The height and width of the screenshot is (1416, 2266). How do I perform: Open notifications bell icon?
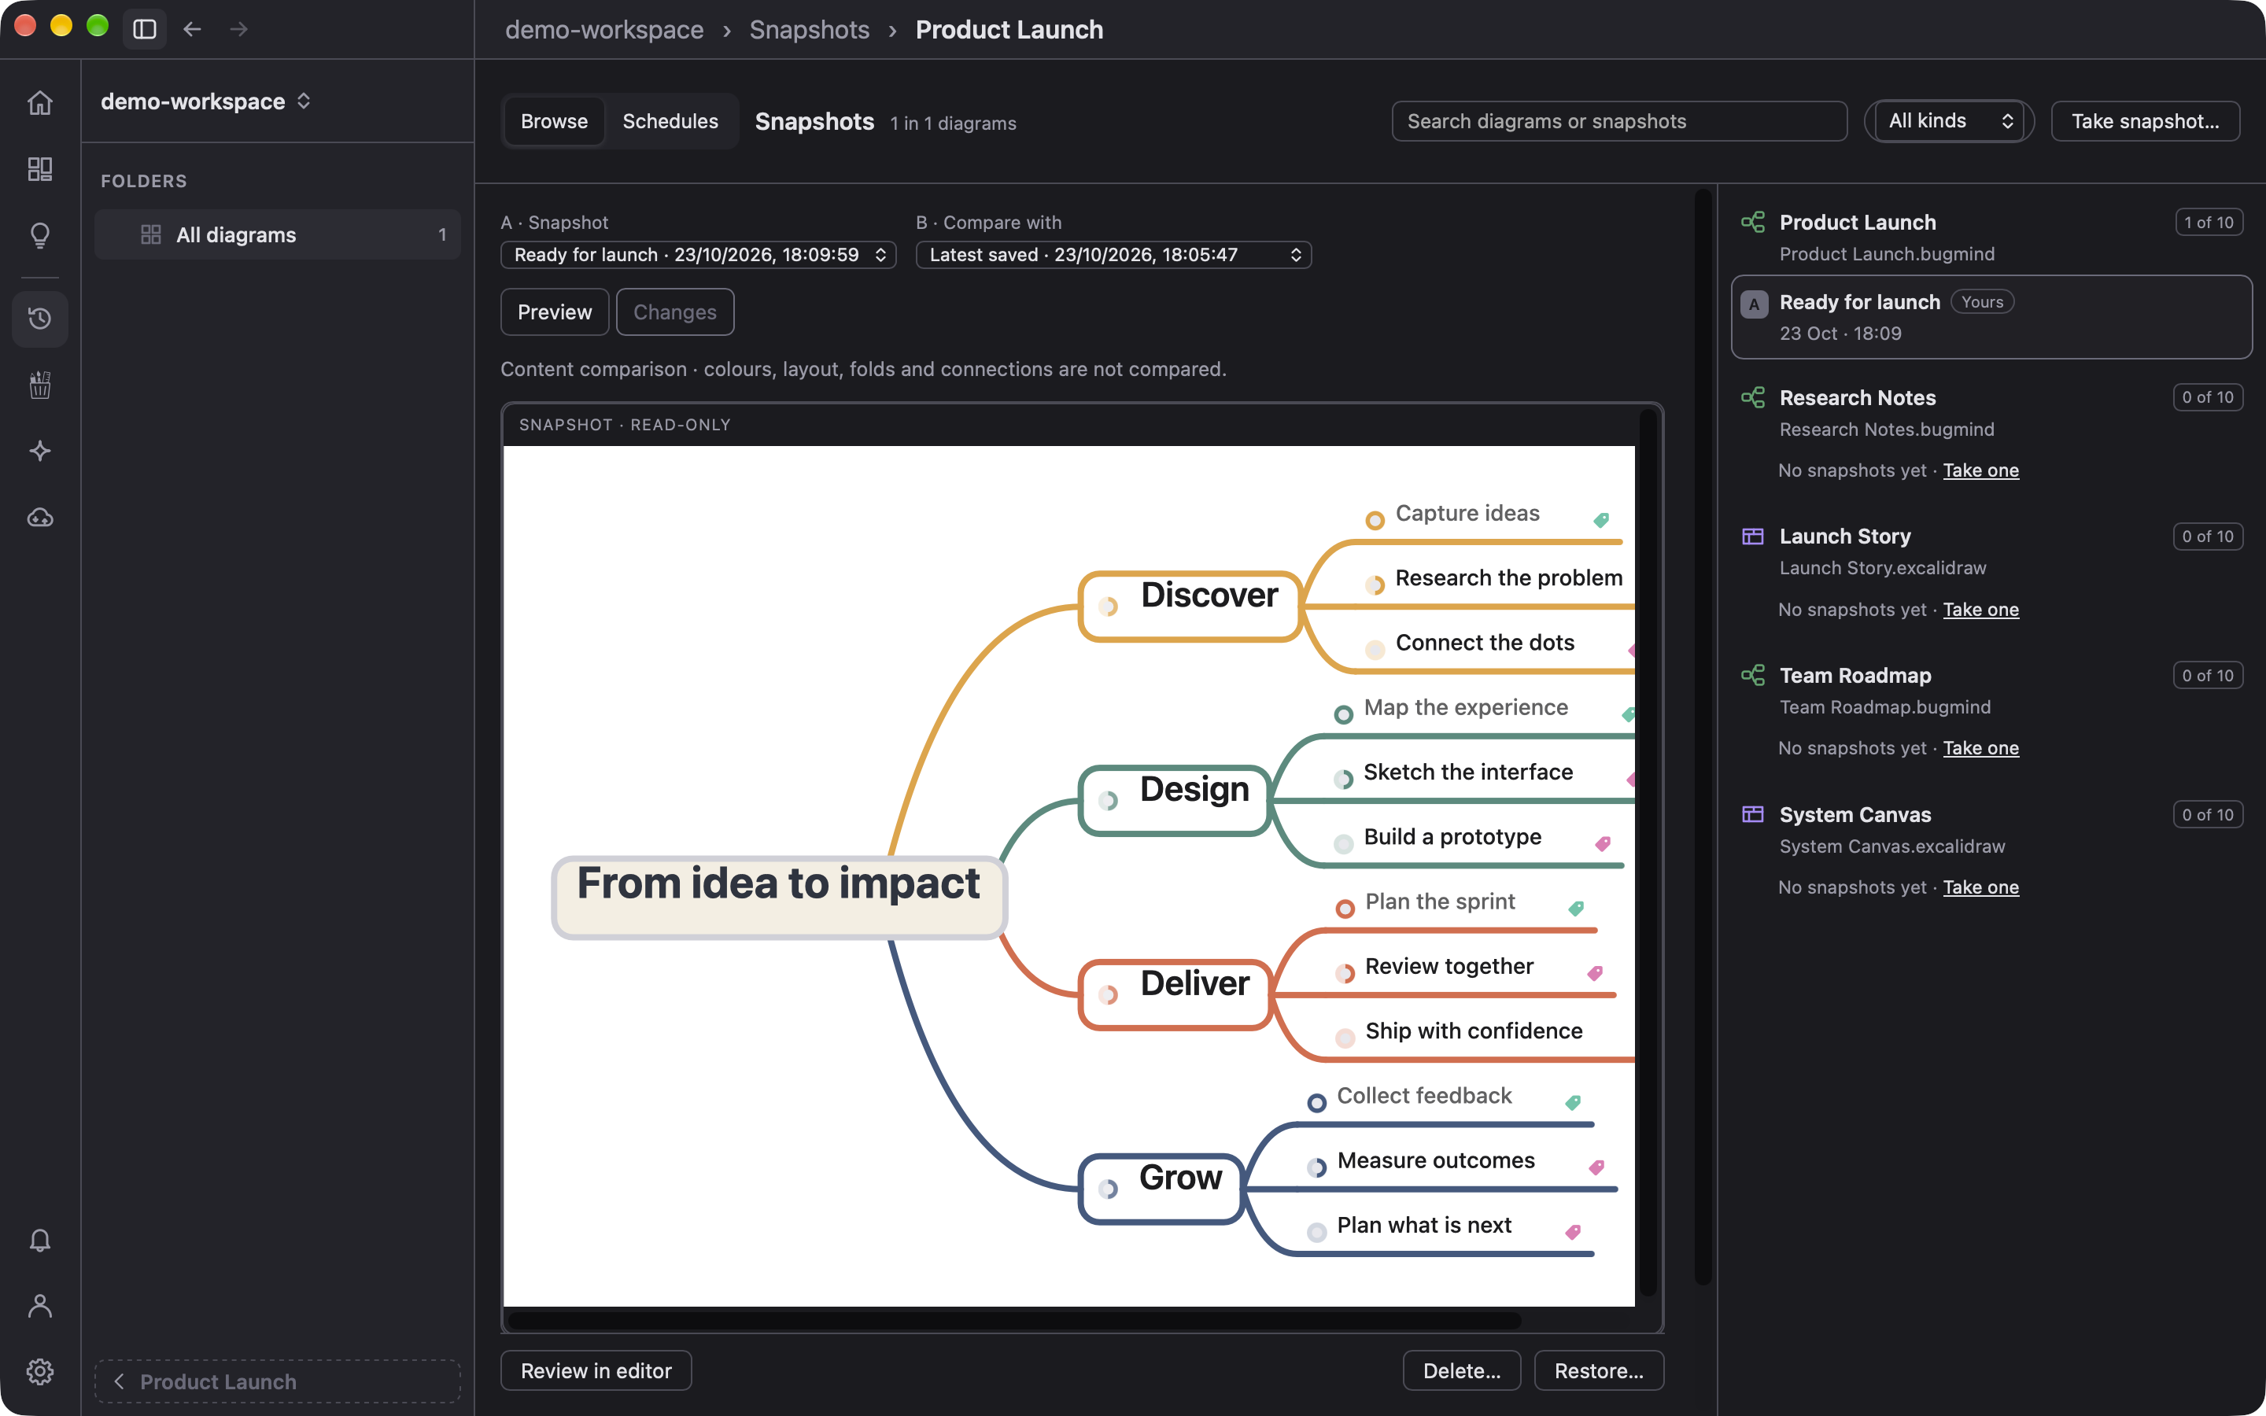(x=39, y=1240)
